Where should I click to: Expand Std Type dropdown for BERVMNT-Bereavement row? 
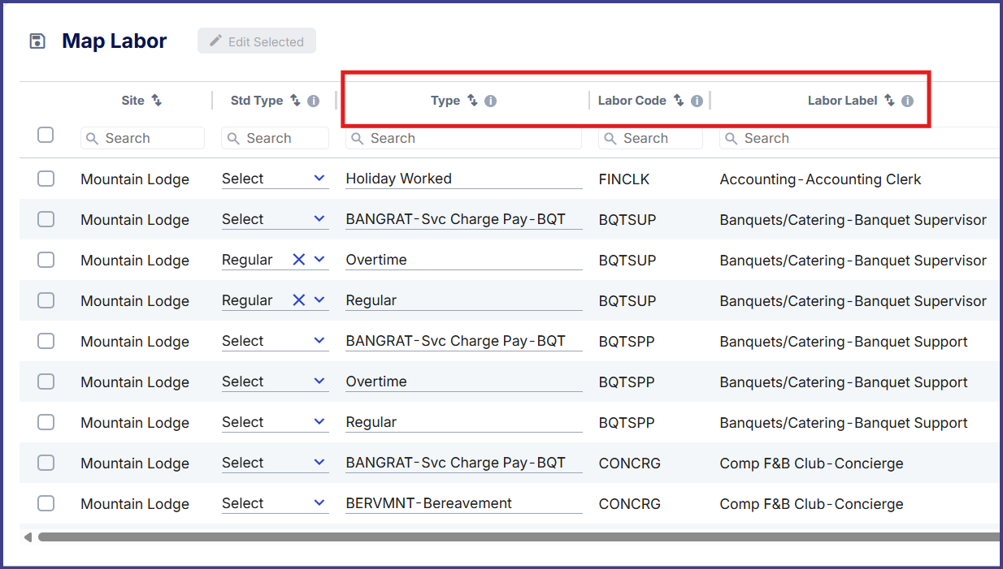tap(319, 503)
